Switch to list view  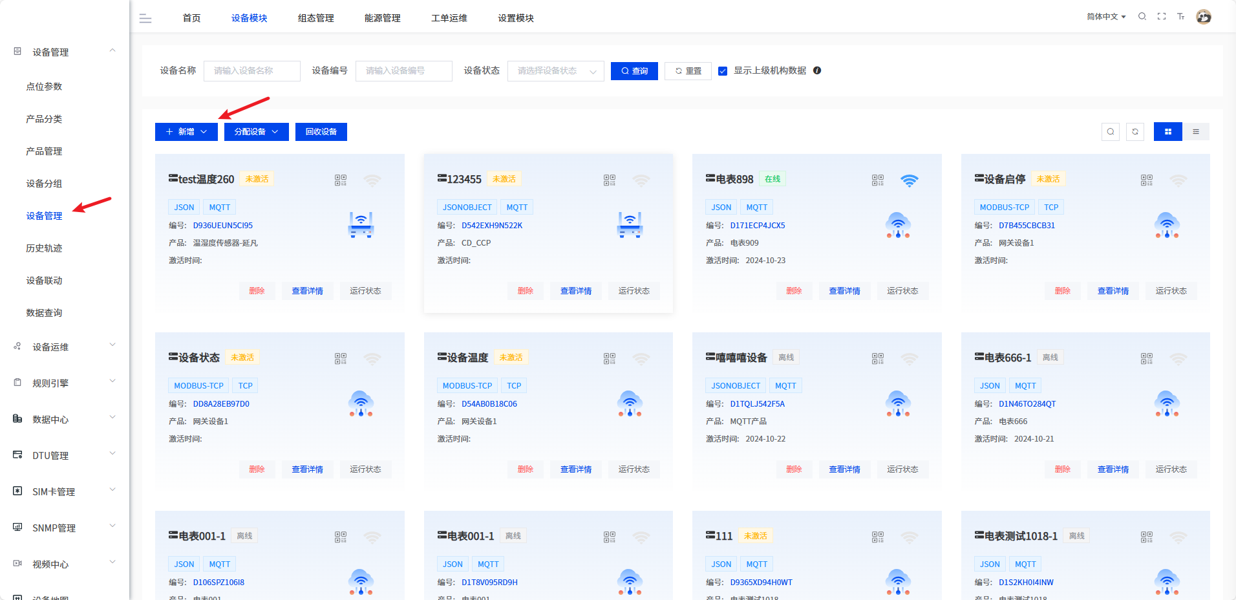click(1196, 132)
